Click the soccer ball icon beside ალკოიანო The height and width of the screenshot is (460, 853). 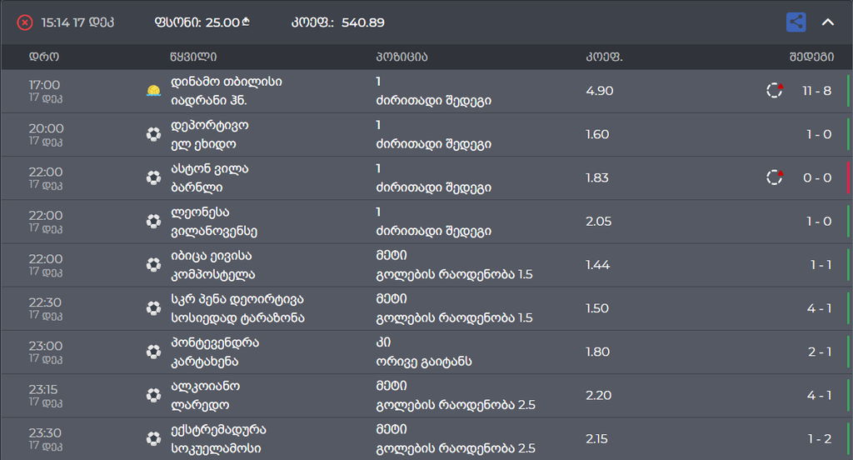click(153, 395)
